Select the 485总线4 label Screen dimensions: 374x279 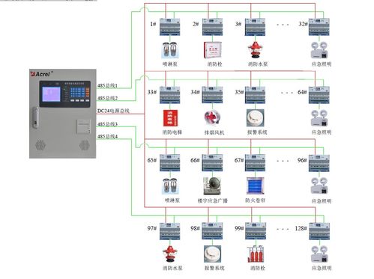(x=107, y=136)
